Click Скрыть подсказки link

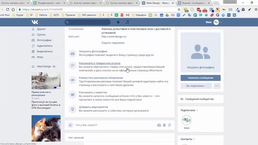(x=113, y=43)
